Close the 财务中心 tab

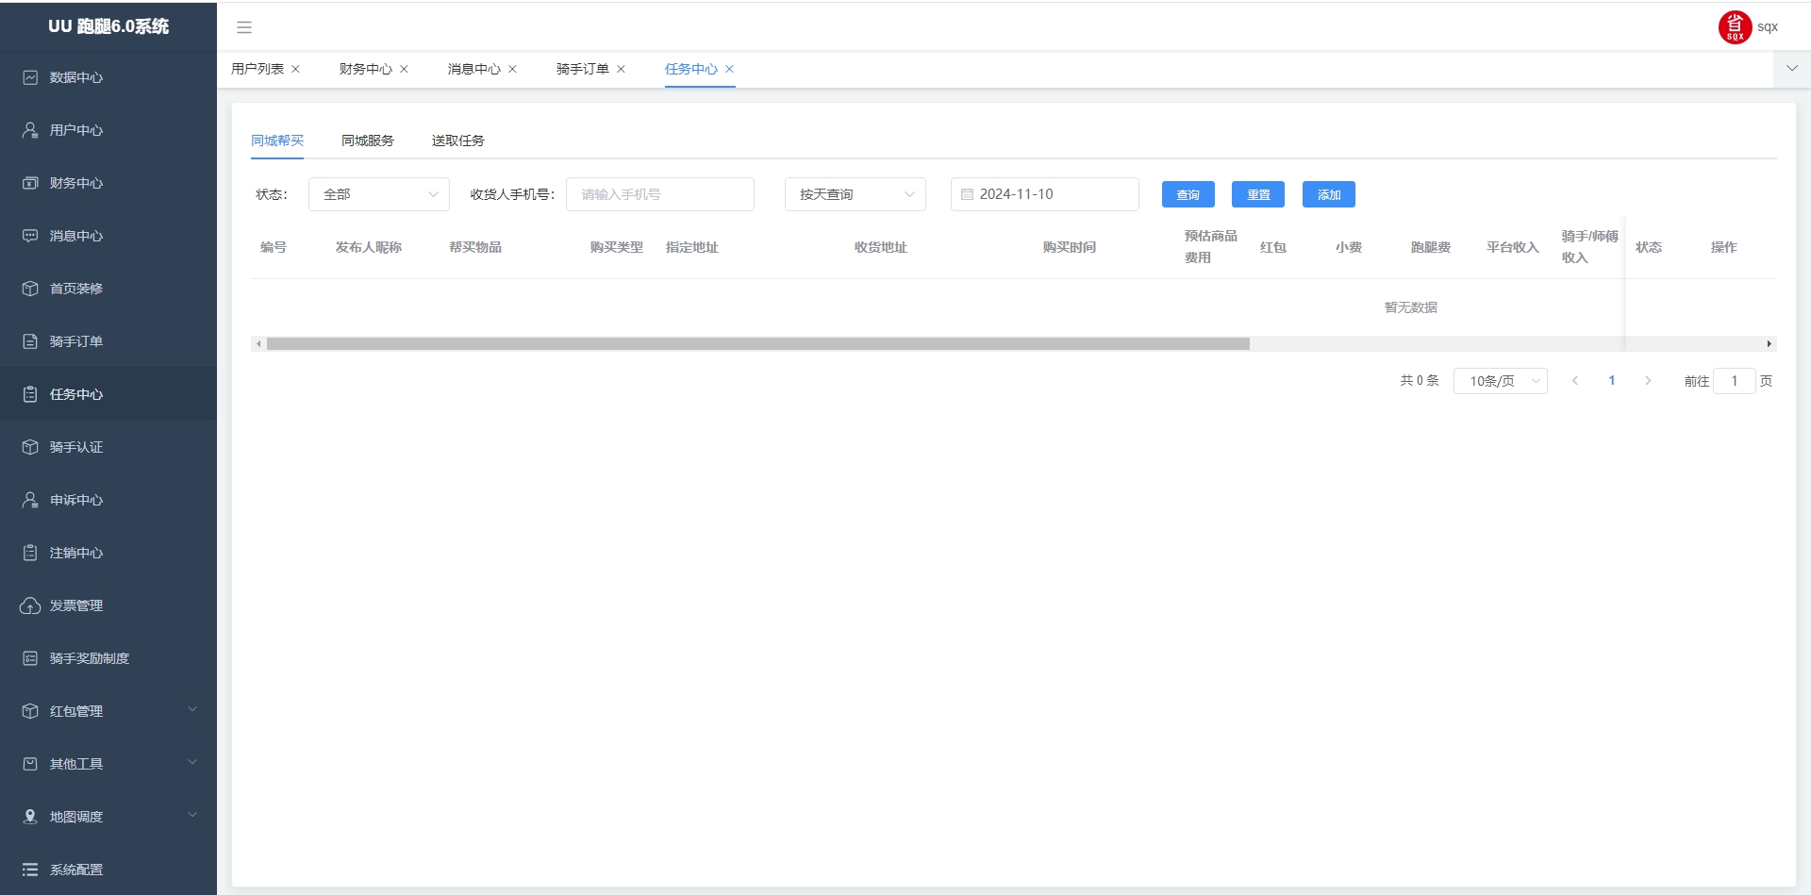404,69
